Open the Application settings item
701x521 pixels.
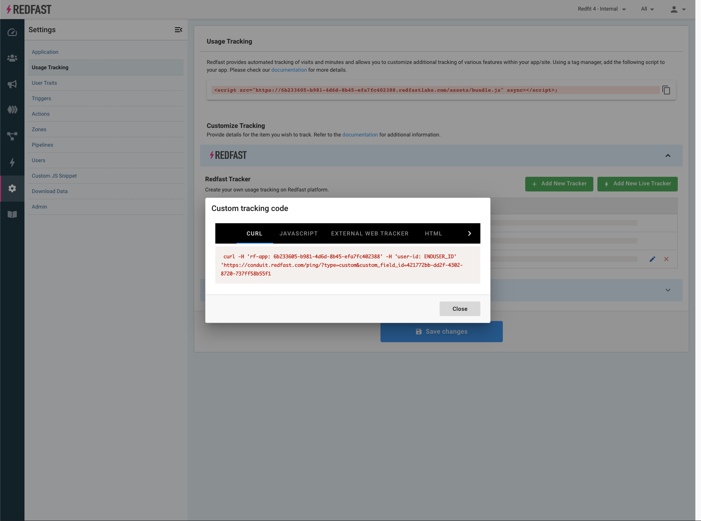coord(106,52)
